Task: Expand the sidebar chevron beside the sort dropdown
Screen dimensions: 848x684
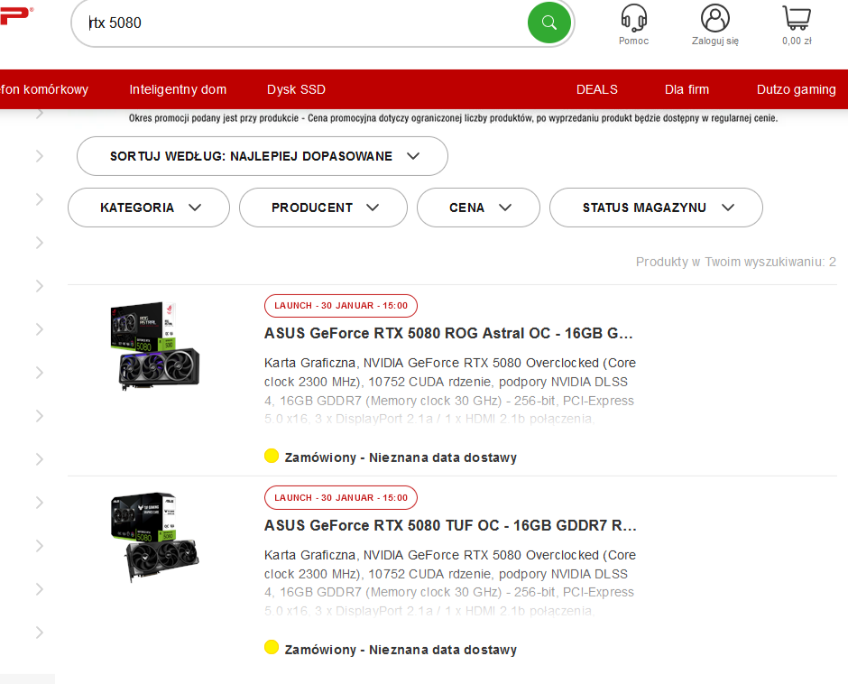Action: [40, 156]
